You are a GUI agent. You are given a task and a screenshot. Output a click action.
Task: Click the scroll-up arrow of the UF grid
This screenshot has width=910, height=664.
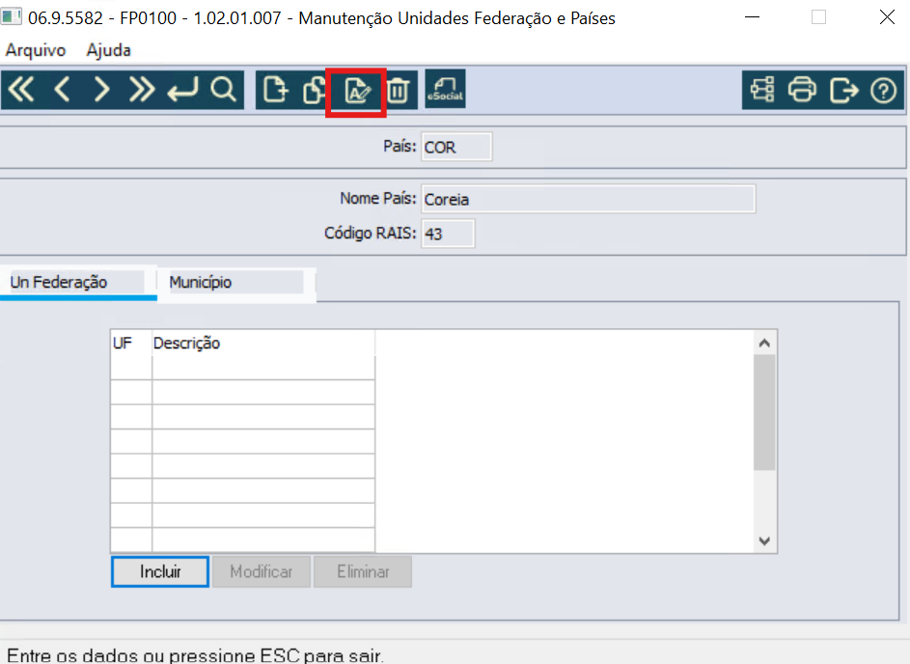[764, 343]
